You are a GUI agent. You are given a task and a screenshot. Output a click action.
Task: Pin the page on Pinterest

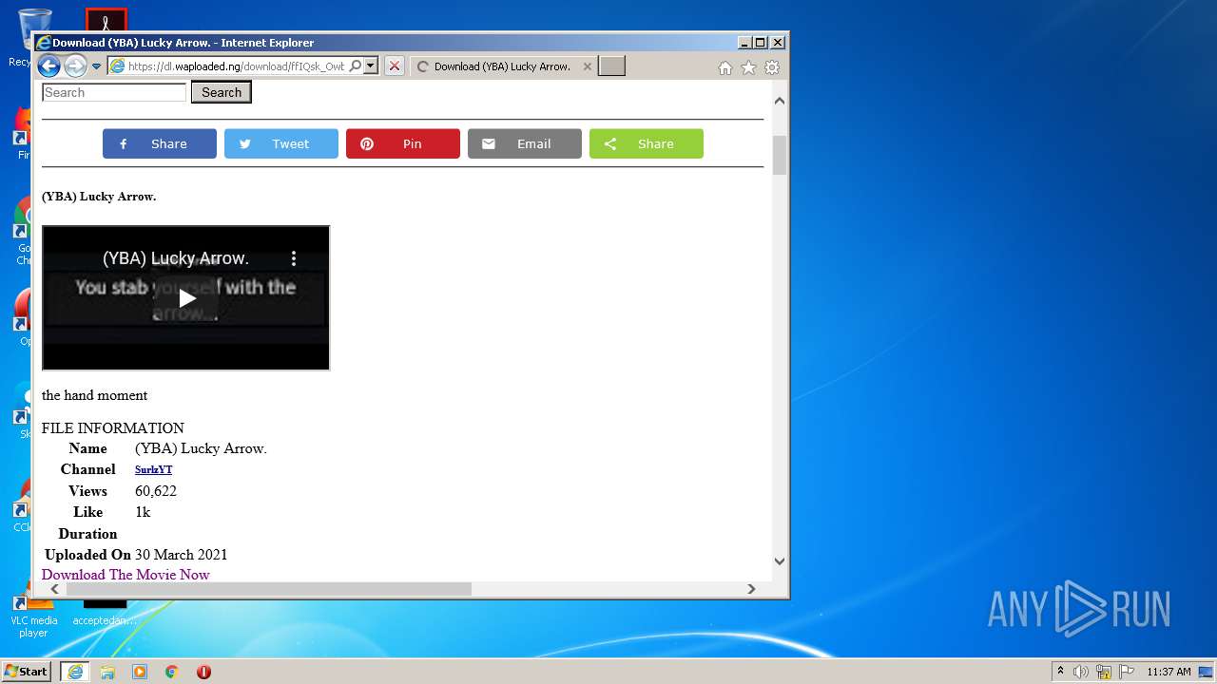[403, 143]
